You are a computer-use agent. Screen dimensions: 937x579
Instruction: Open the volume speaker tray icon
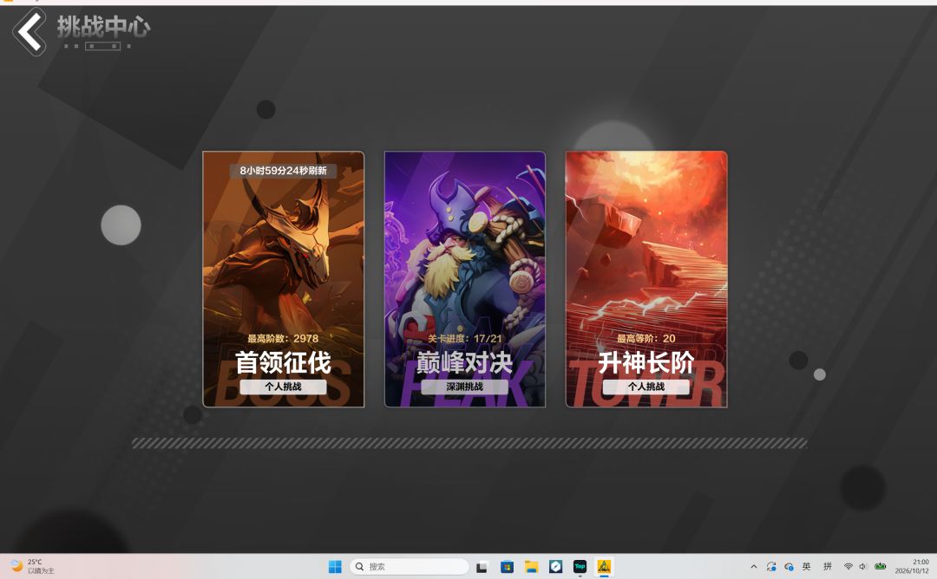pyautogui.click(x=862, y=567)
